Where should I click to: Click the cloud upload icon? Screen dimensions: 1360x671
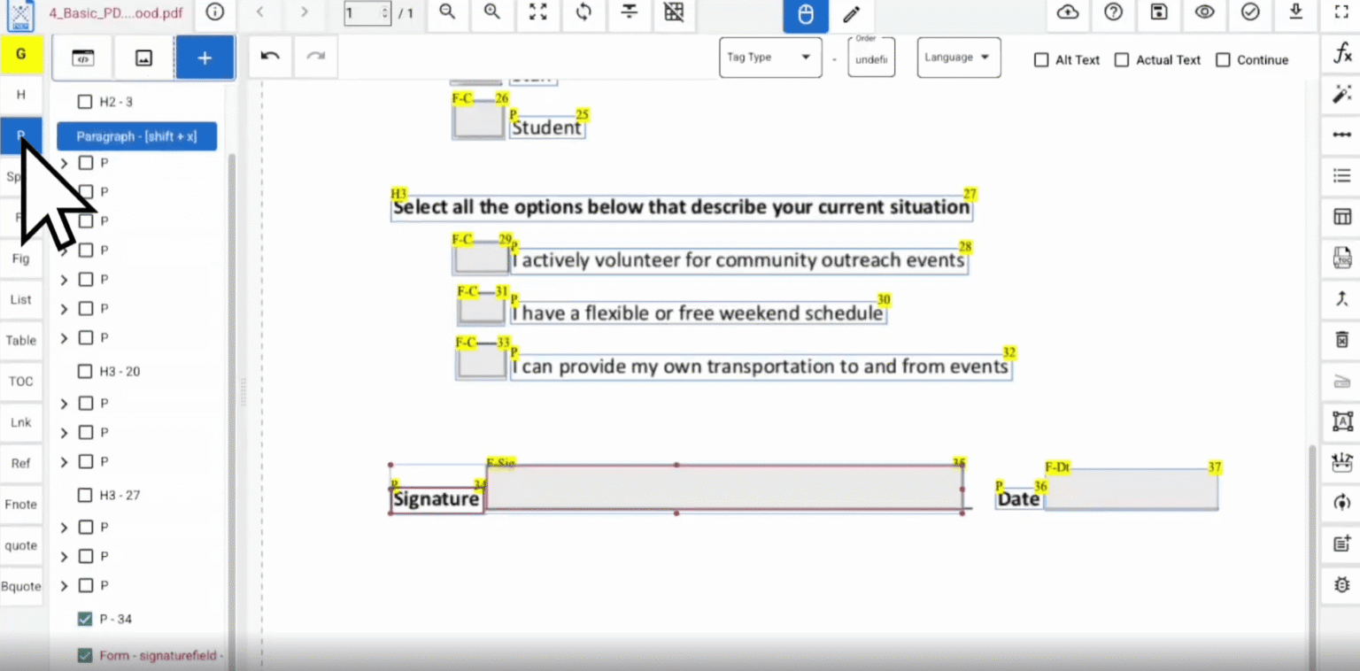click(1069, 12)
